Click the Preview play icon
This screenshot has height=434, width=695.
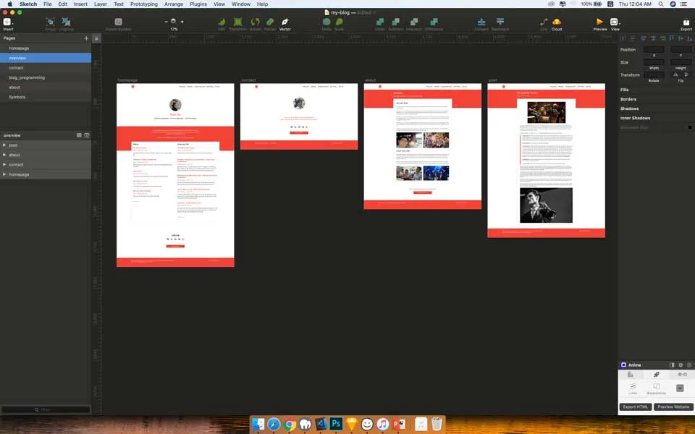[599, 22]
